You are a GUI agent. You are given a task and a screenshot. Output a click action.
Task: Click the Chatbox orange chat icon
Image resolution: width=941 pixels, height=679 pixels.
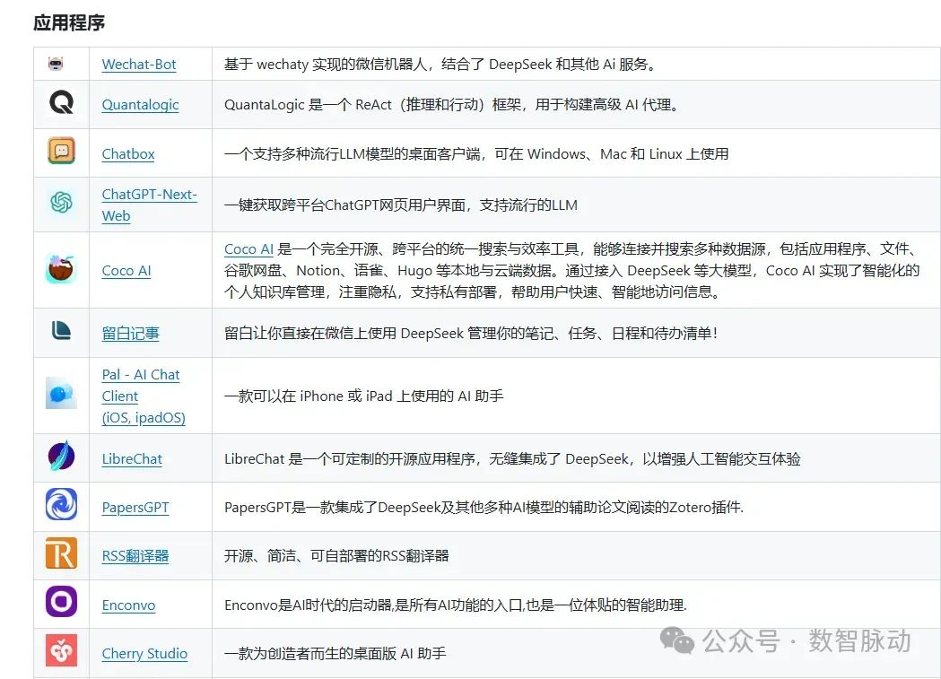coord(61,151)
